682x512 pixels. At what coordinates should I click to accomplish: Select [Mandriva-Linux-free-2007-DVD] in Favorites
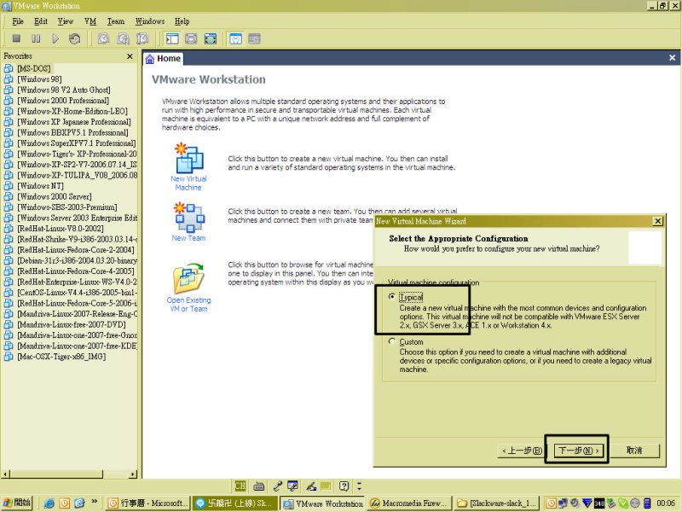pos(72,324)
